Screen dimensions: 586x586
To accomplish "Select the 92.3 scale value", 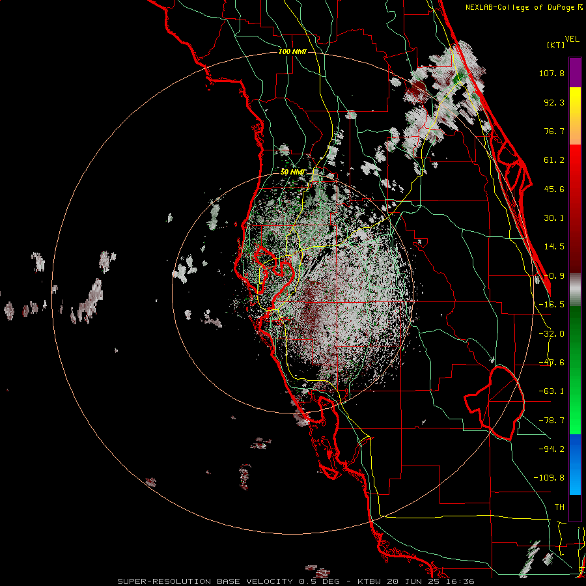I will [554, 102].
